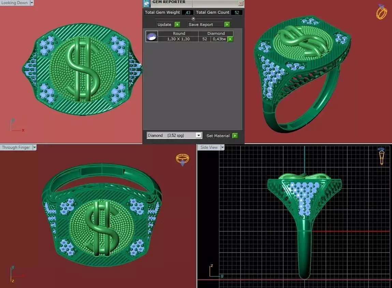Click the axis gizmo in Looking Down view
The width and height of the screenshot is (392, 288).
[17, 126]
